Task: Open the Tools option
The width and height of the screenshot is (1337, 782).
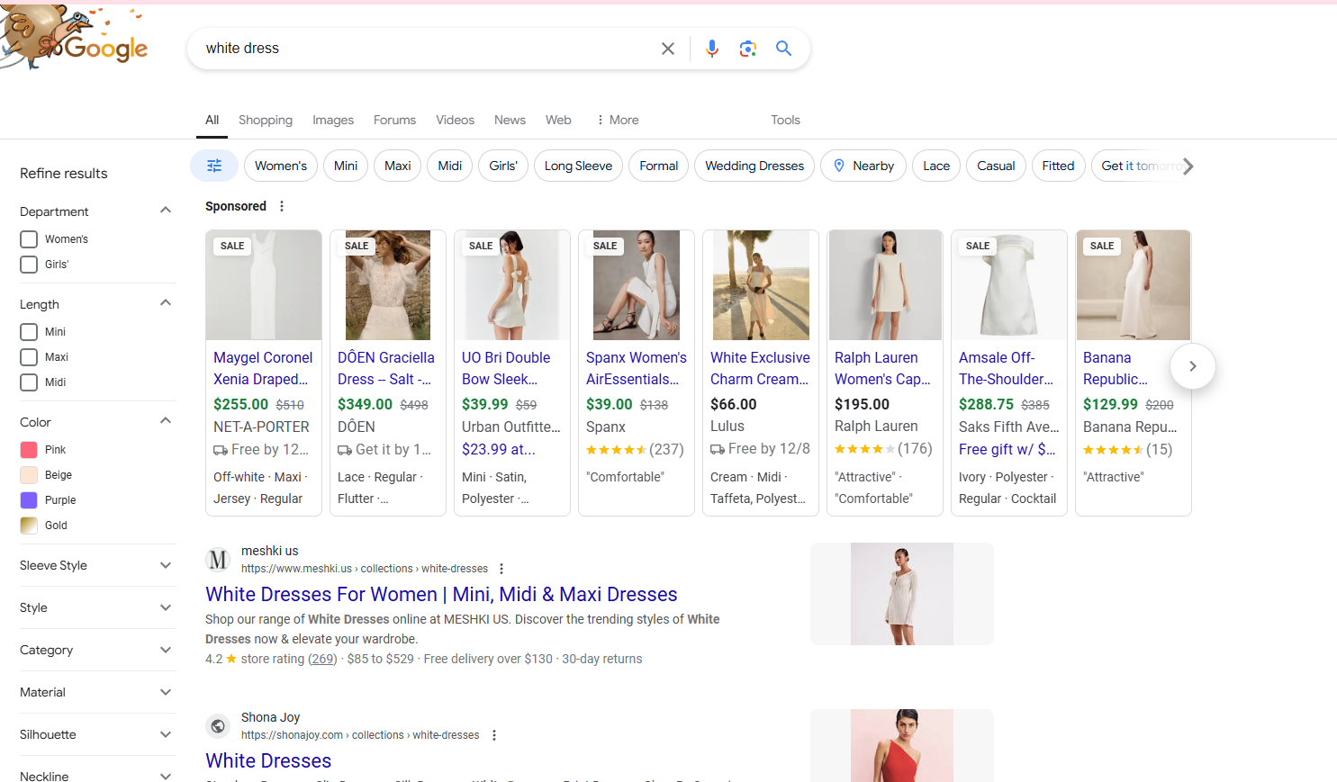Action: point(785,120)
